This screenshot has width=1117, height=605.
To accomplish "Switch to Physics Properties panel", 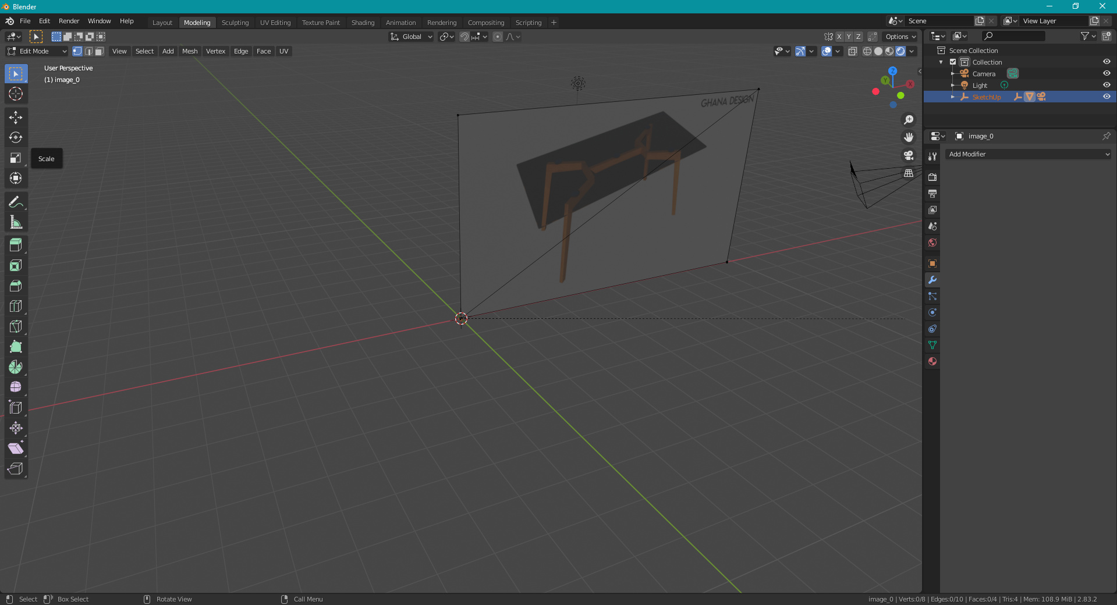I will (x=932, y=312).
